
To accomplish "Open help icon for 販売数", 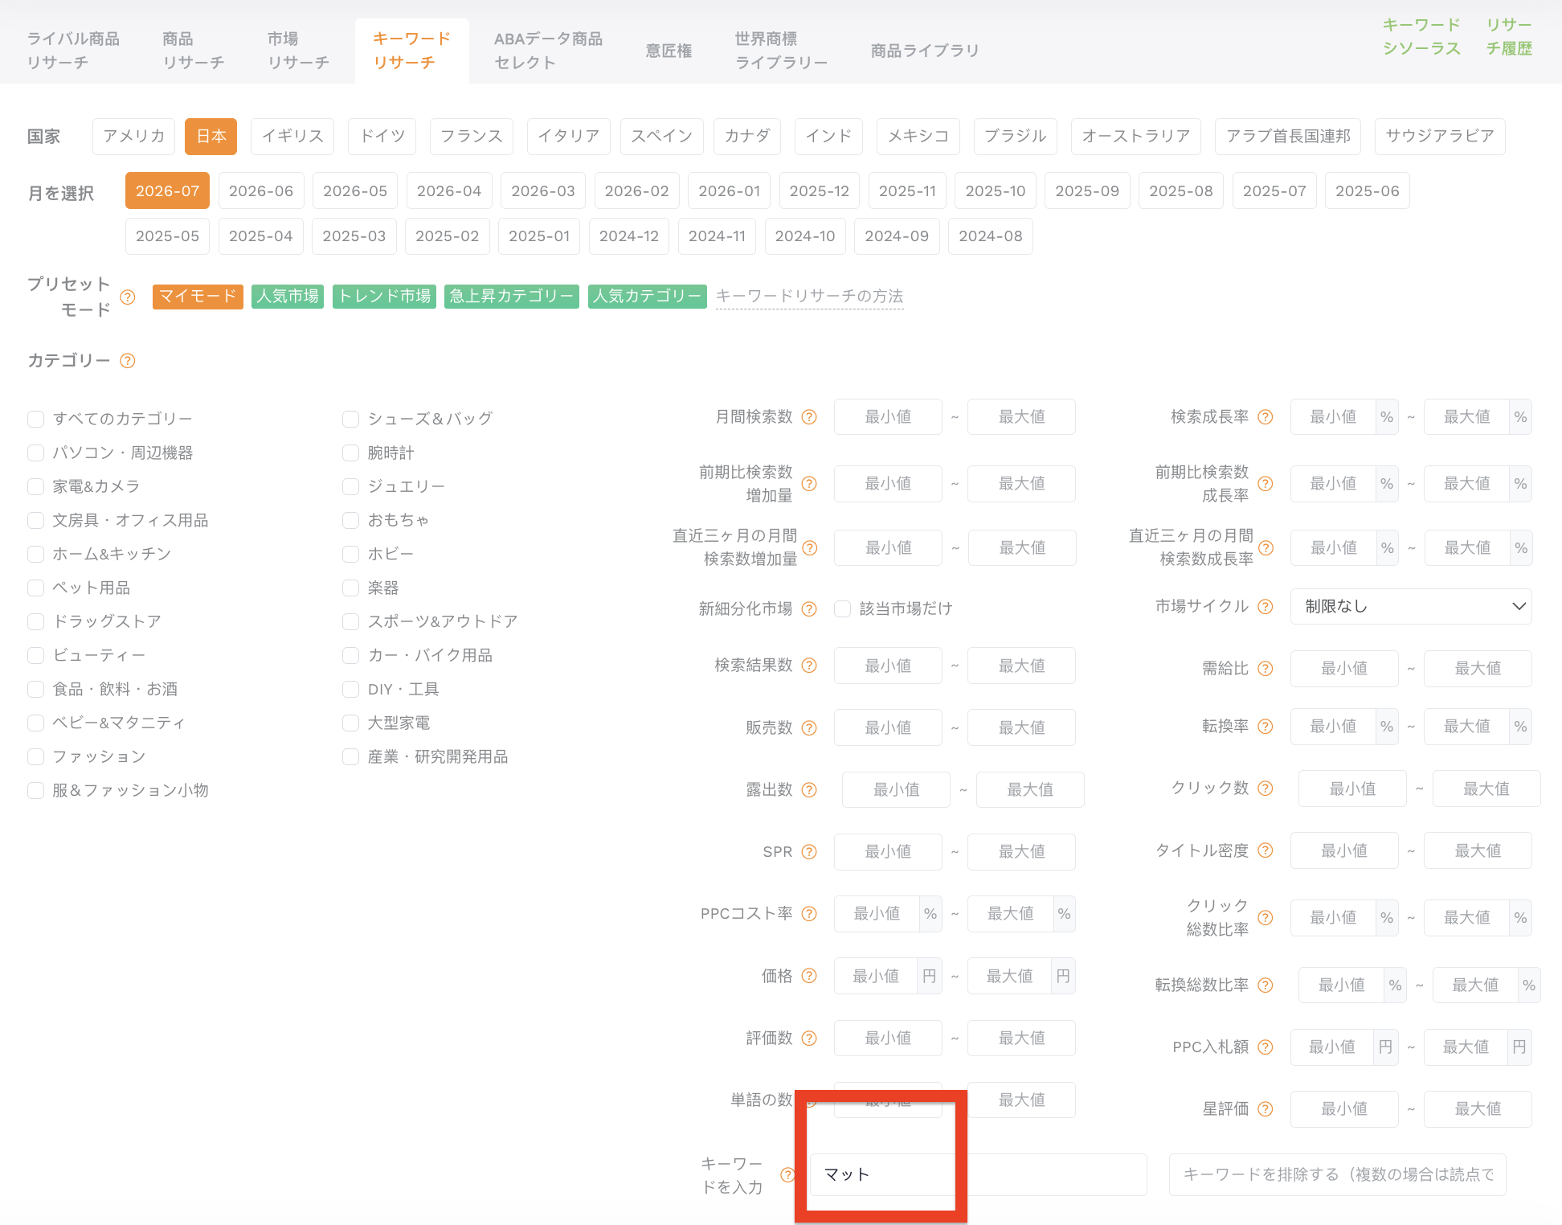I will (x=809, y=728).
